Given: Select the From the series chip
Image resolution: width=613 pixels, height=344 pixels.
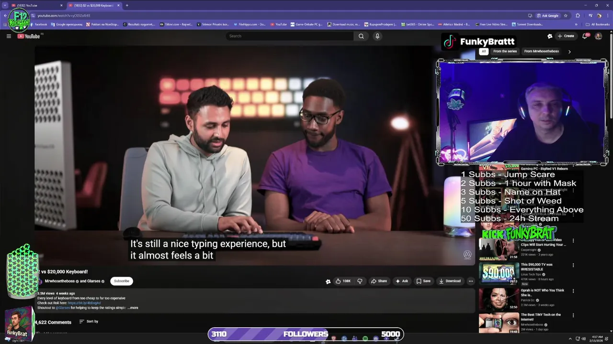Looking at the screenshot, I should [505, 51].
